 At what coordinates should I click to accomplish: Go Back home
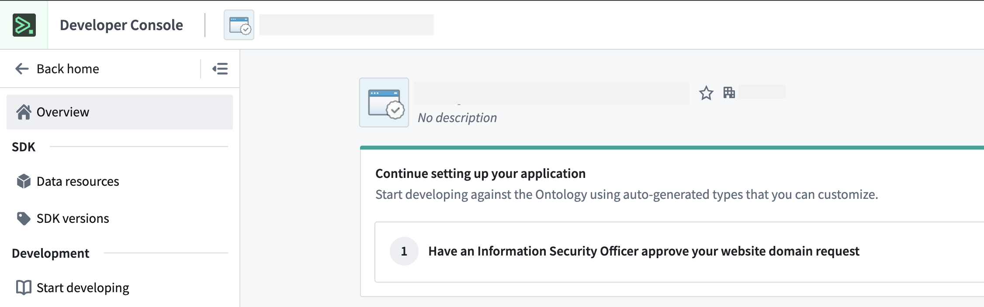68,68
